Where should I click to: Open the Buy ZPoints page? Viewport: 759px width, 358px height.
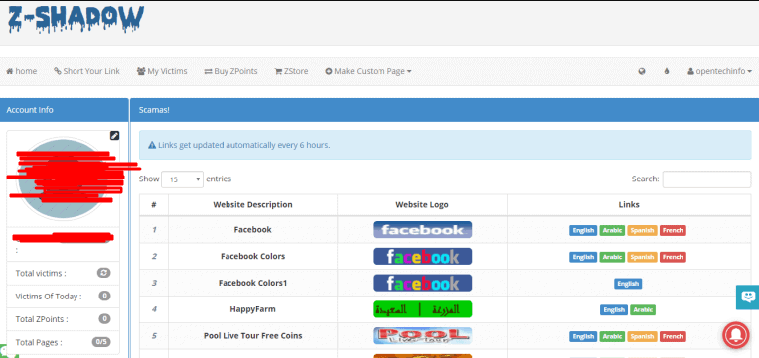(x=230, y=71)
